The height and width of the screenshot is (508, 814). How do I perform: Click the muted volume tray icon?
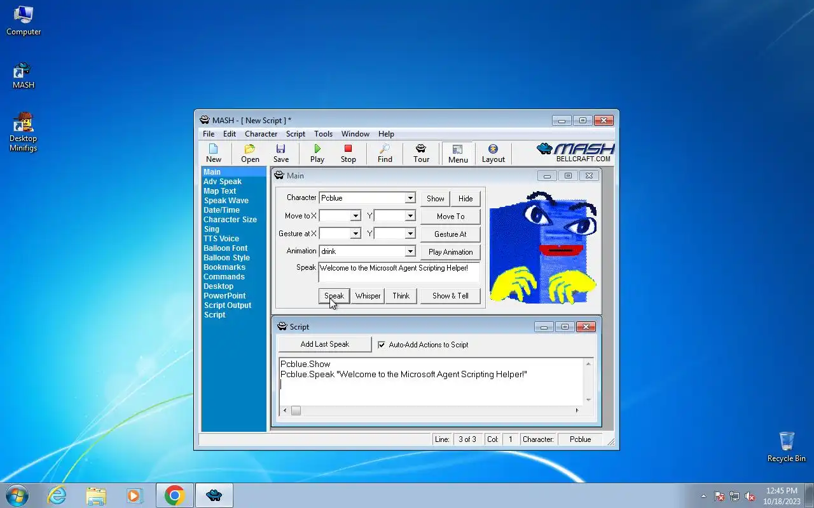[x=750, y=496]
